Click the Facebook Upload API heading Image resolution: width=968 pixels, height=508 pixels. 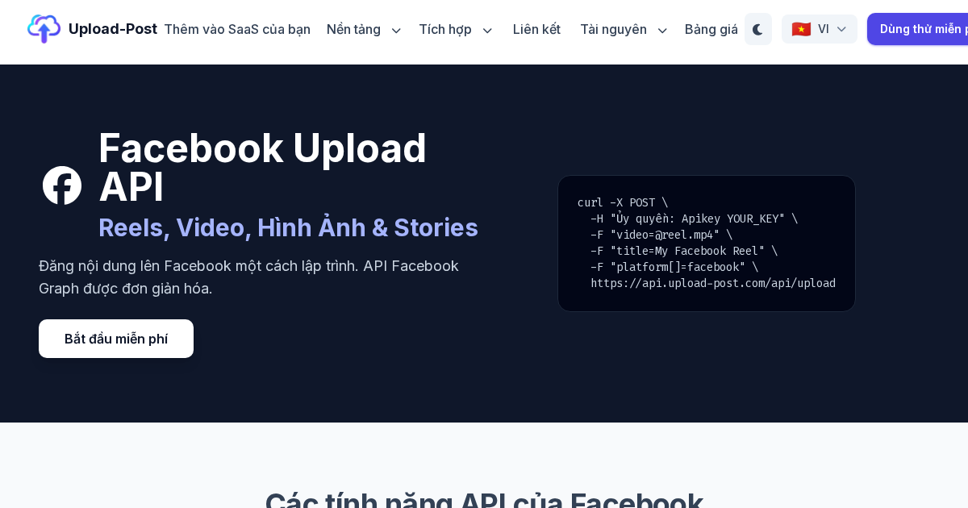pyautogui.click(x=262, y=167)
